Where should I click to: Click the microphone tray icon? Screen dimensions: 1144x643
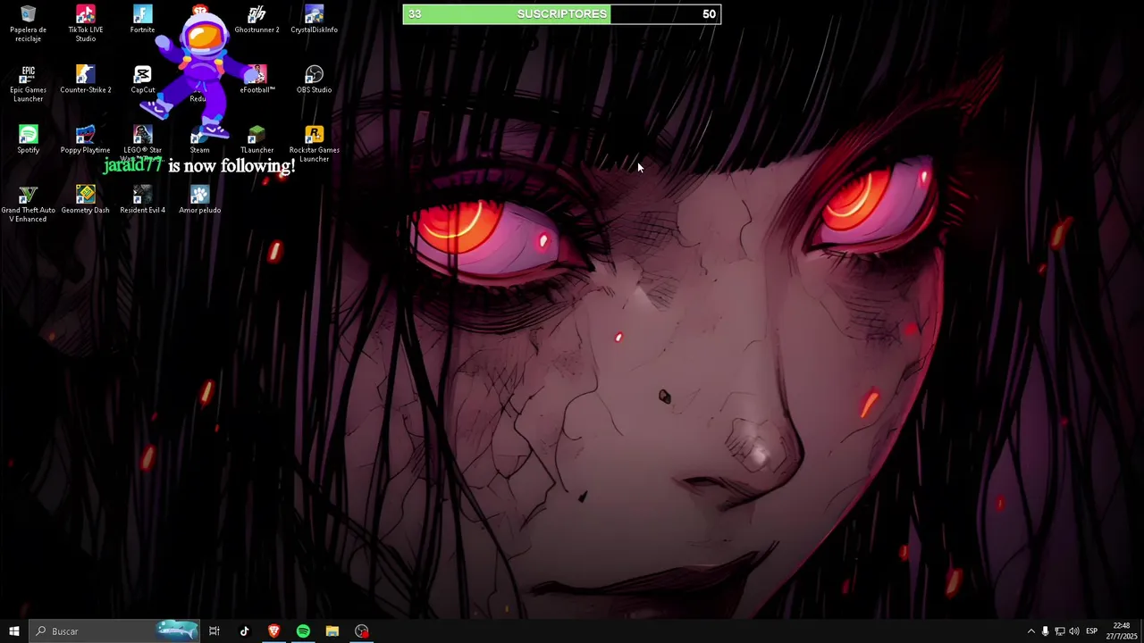(1045, 631)
